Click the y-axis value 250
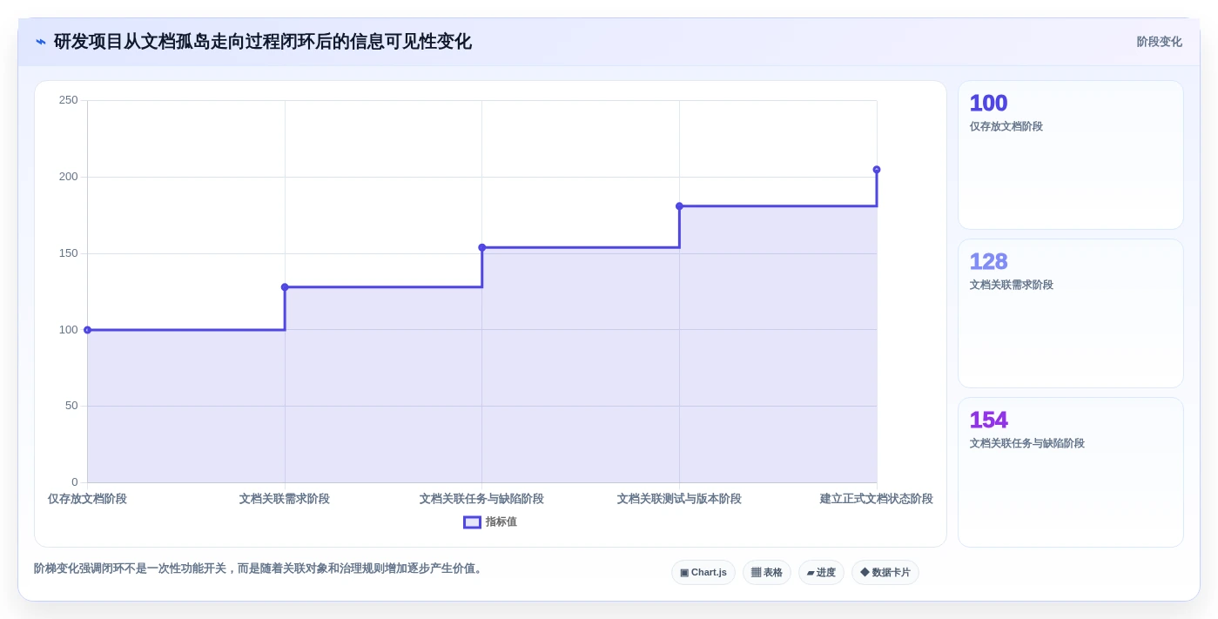The width and height of the screenshot is (1218, 619). [x=68, y=100]
